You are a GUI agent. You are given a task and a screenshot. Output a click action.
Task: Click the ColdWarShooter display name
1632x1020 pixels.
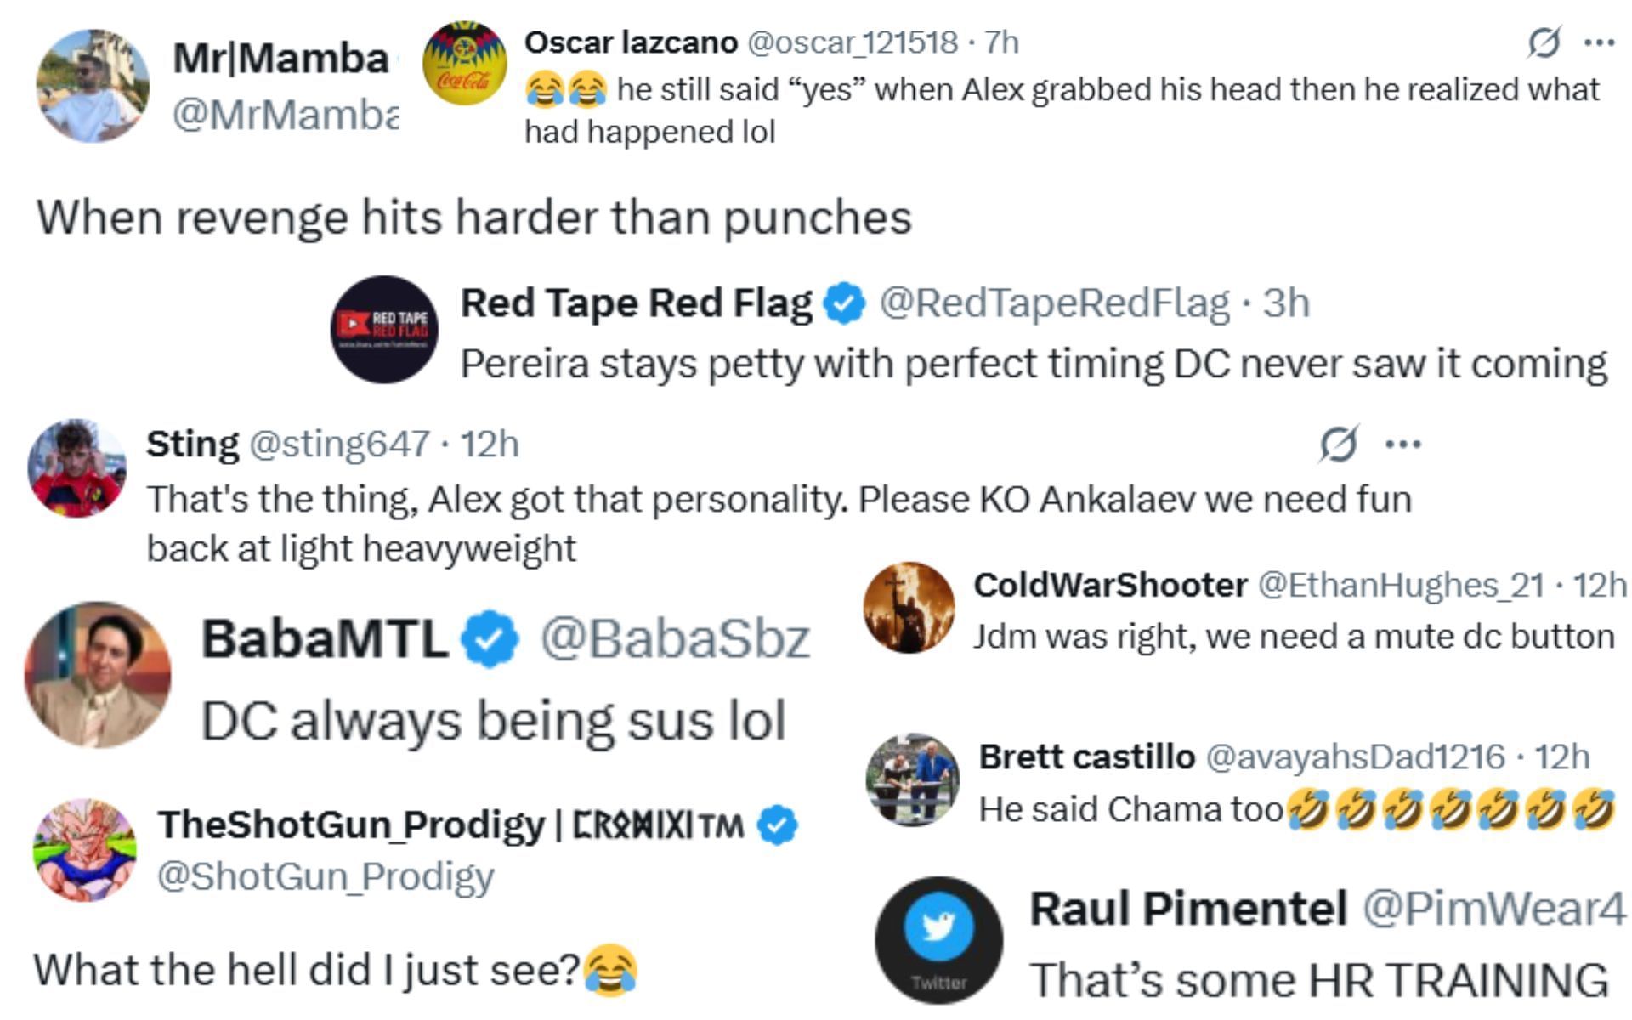click(x=1110, y=585)
